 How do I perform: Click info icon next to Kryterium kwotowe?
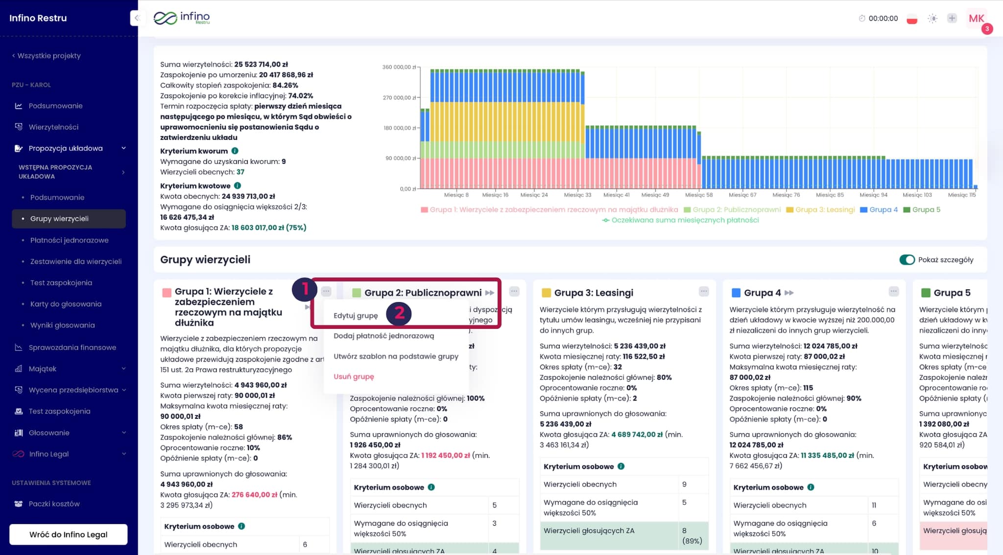(238, 185)
